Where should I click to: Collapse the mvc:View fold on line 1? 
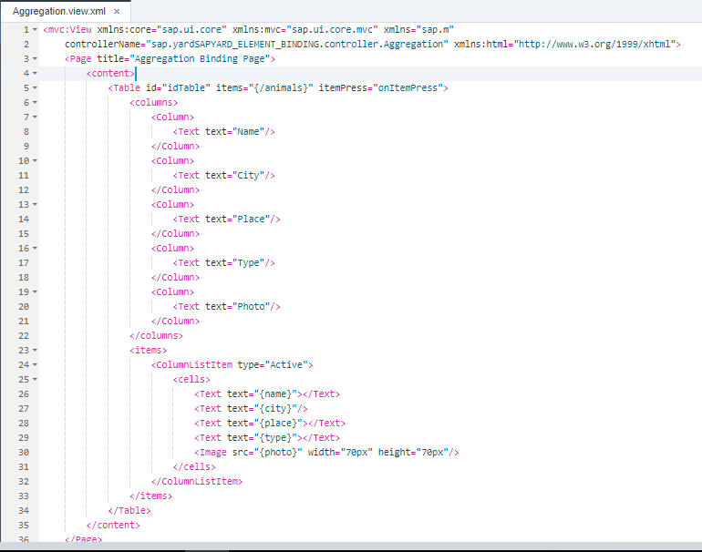click(35, 30)
